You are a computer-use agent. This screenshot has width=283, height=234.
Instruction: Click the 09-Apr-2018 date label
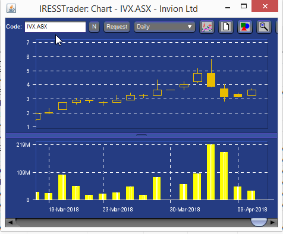click(x=252, y=210)
